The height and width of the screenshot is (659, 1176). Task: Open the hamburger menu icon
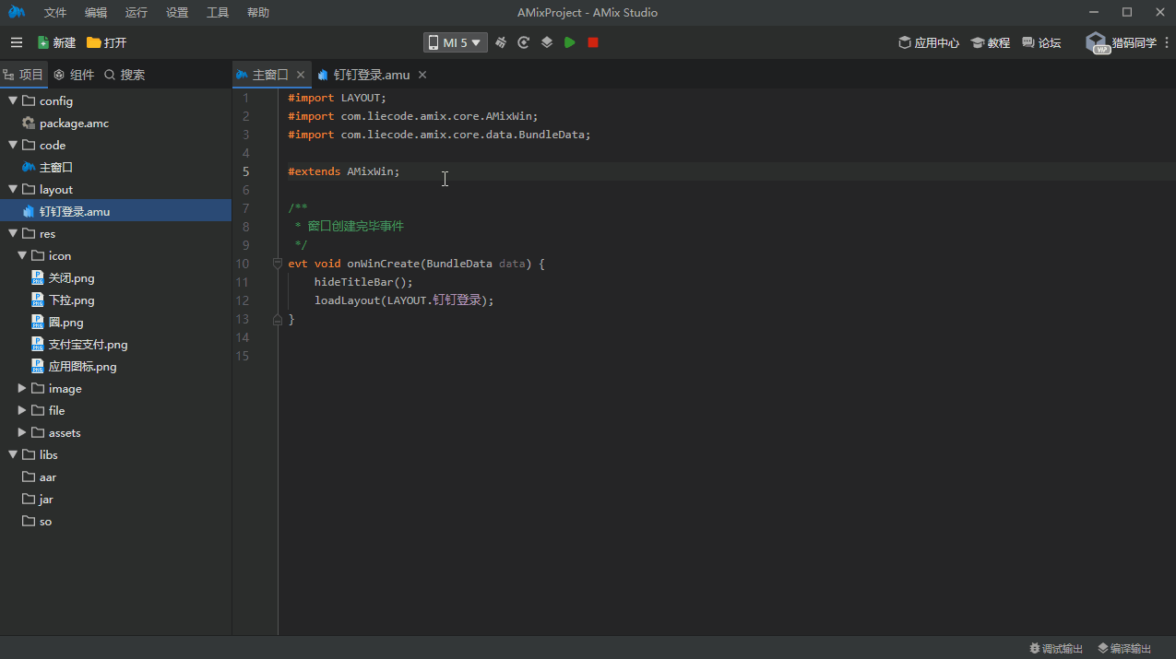[17, 42]
